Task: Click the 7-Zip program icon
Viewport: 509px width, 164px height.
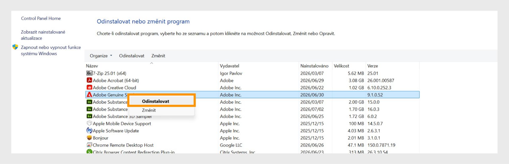Action: point(89,73)
